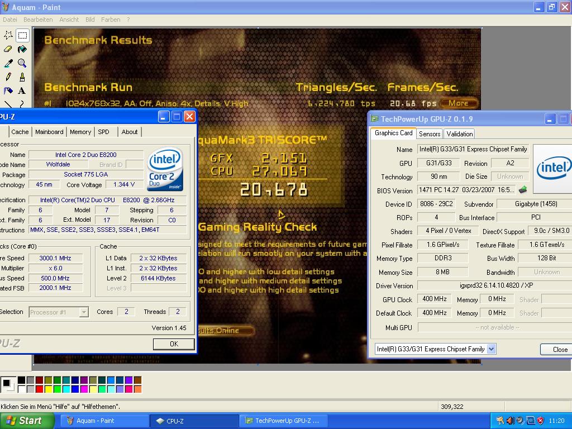Select the Graphics Card tab in GPU-Z
Image resolution: width=572 pixels, height=429 pixels.
[x=393, y=133]
